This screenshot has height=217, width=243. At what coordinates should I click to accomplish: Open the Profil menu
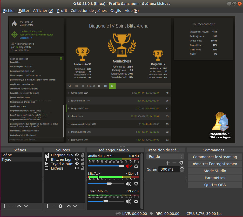tap(62, 11)
